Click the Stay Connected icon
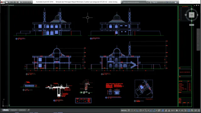 pyautogui.click(x=170, y=2)
